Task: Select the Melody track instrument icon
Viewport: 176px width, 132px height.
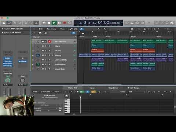Action: pyautogui.click(x=38, y=55)
